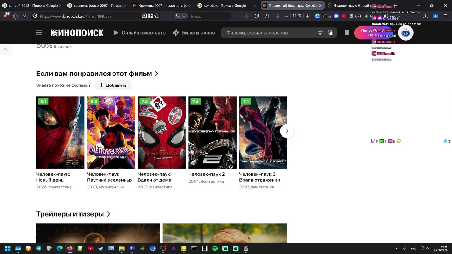Zoom in with the plus button
452x254 pixels.
point(308,16)
